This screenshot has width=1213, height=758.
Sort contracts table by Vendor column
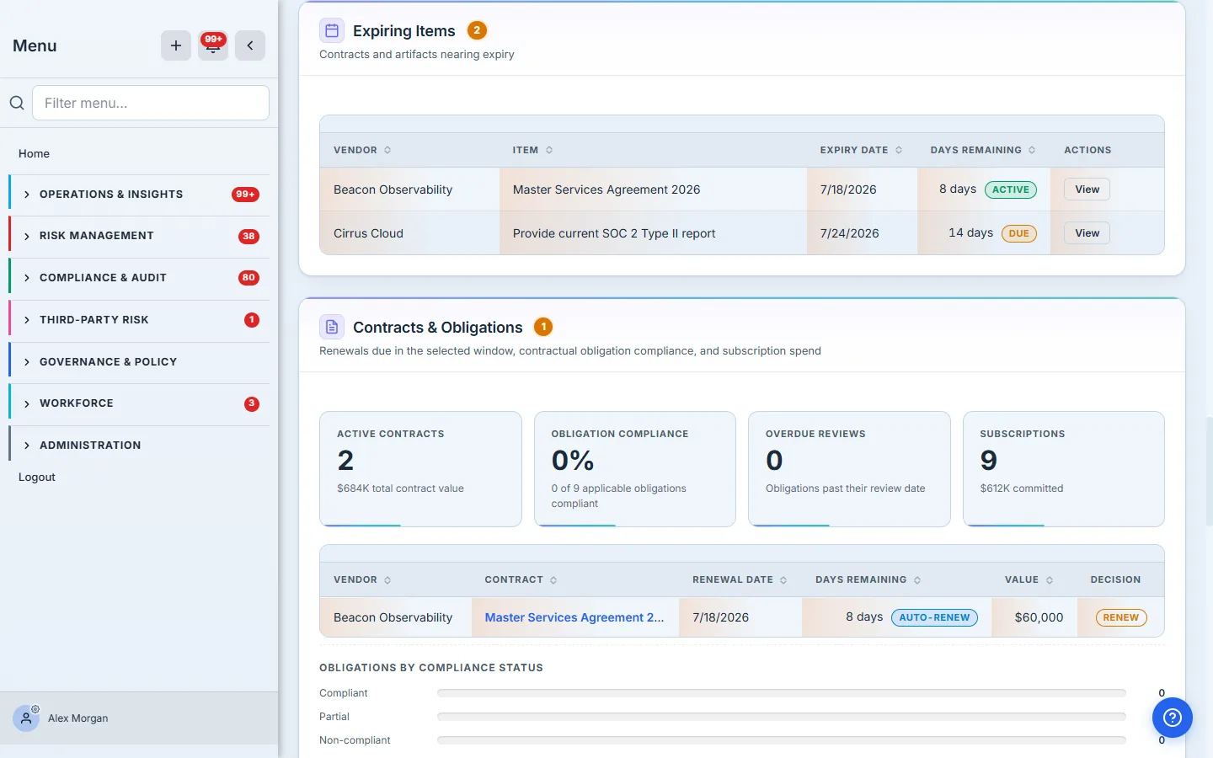[x=362, y=579]
